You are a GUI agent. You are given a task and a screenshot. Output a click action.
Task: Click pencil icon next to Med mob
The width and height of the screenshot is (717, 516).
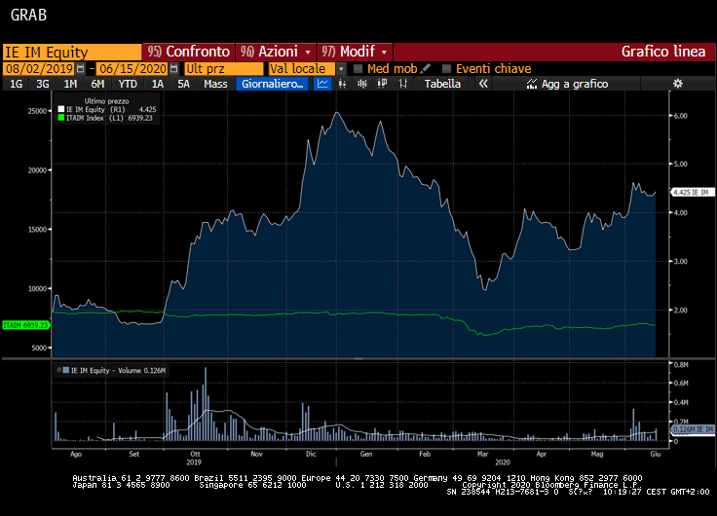click(x=426, y=68)
